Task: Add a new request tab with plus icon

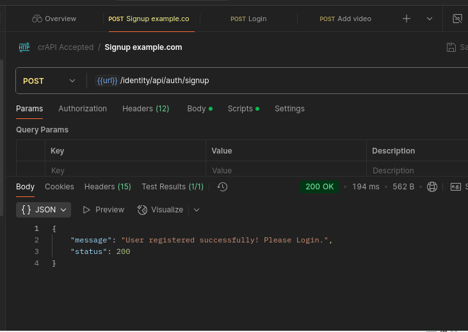Action: click(x=406, y=19)
